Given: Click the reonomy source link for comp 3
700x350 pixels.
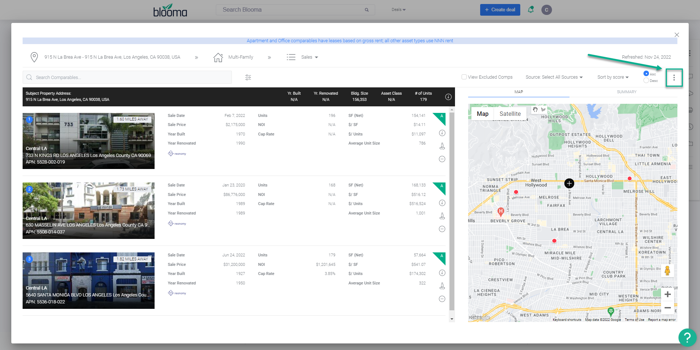Looking at the screenshot, I should [x=177, y=293].
